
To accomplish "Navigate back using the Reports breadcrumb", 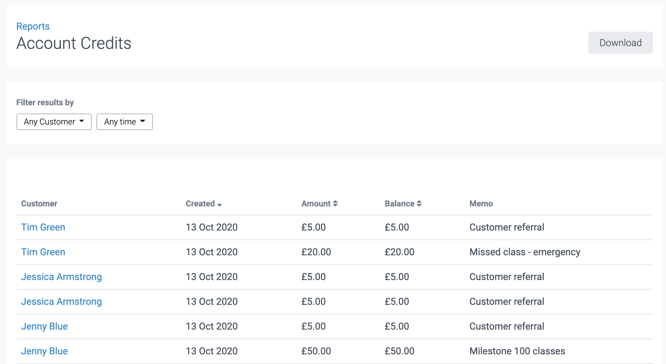I will 33,26.
